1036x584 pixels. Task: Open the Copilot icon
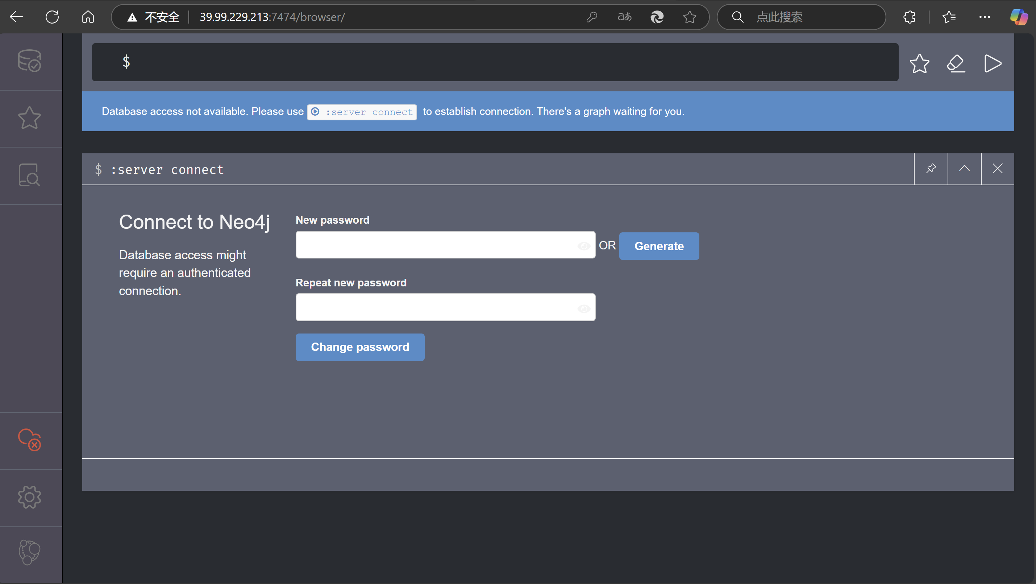[1019, 17]
